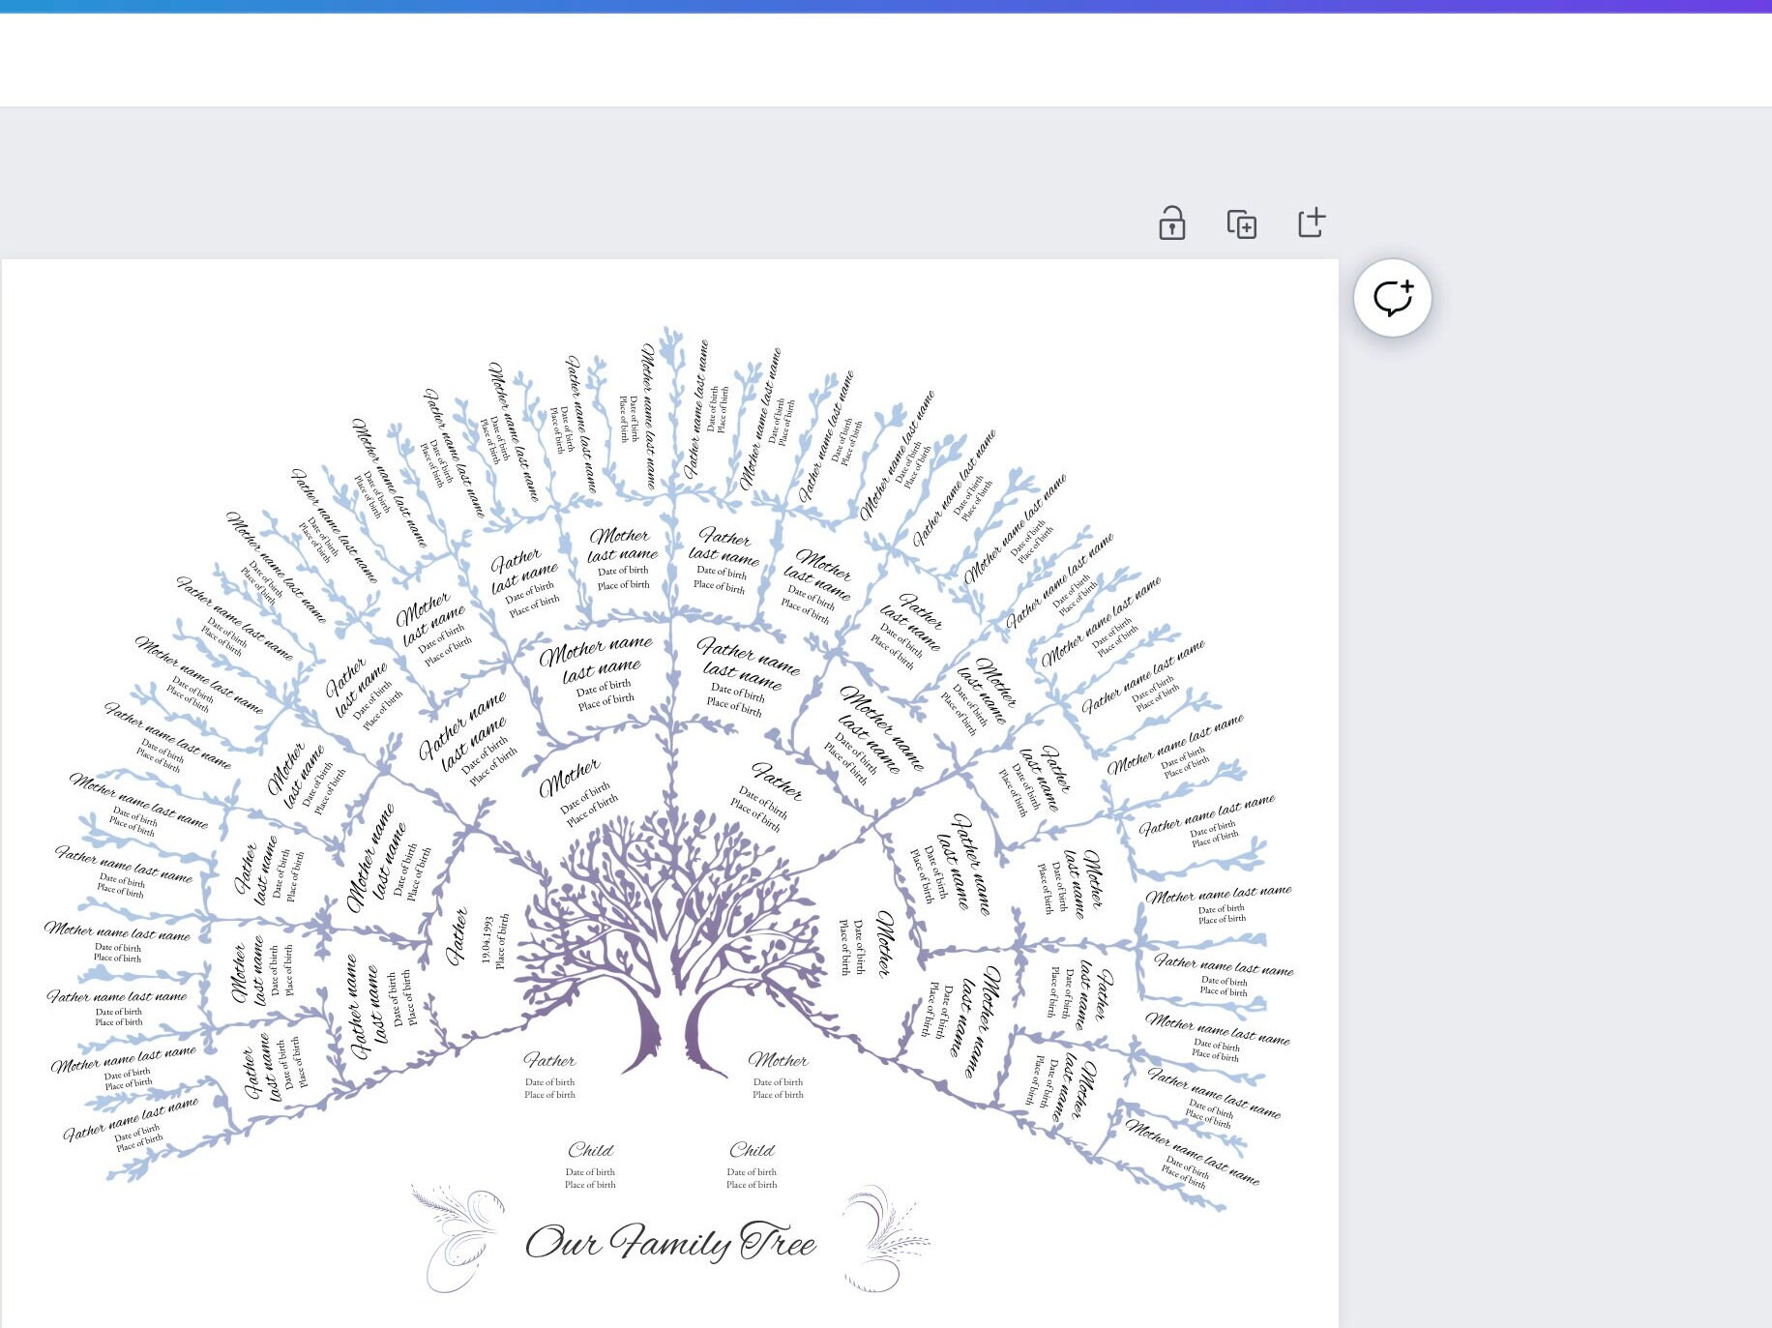Duplicate the family tree page
This screenshot has width=1772, height=1328.
click(x=1244, y=222)
